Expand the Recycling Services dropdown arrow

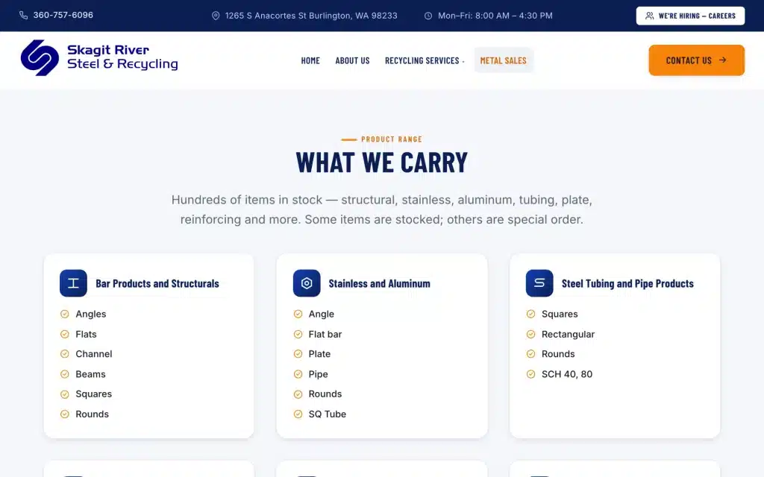point(463,61)
